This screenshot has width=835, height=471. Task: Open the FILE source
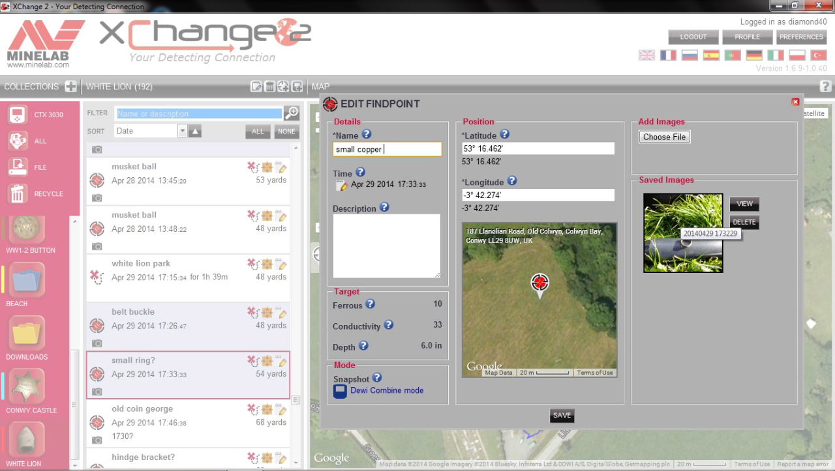[18, 167]
